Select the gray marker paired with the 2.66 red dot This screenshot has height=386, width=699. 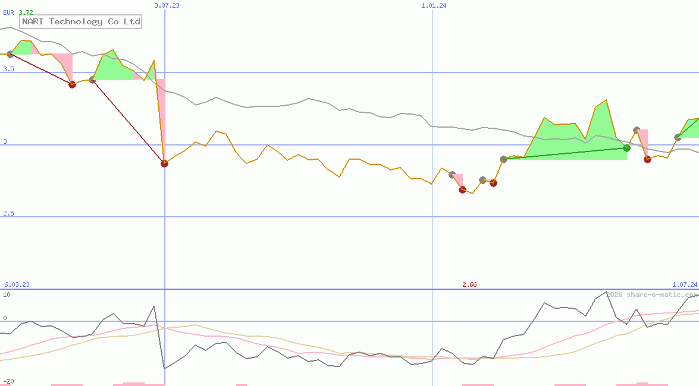click(x=451, y=175)
